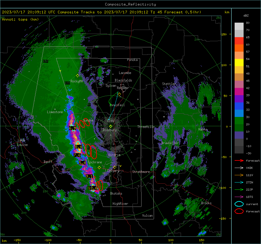Click the 'Annot: tops (km)' annotation text
The width and height of the screenshot is (261, 244).
pyautogui.click(x=20, y=19)
